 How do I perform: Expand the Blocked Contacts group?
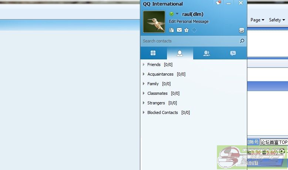click(x=144, y=112)
